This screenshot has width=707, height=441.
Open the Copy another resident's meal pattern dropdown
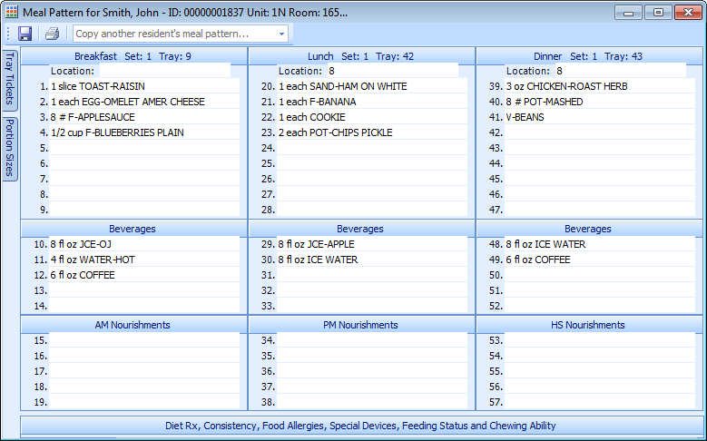tap(282, 34)
